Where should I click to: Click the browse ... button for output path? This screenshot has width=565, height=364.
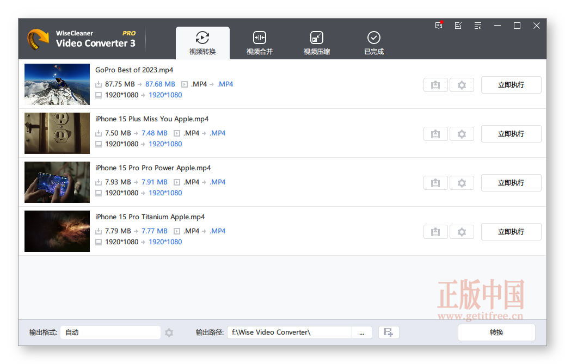[x=362, y=332]
